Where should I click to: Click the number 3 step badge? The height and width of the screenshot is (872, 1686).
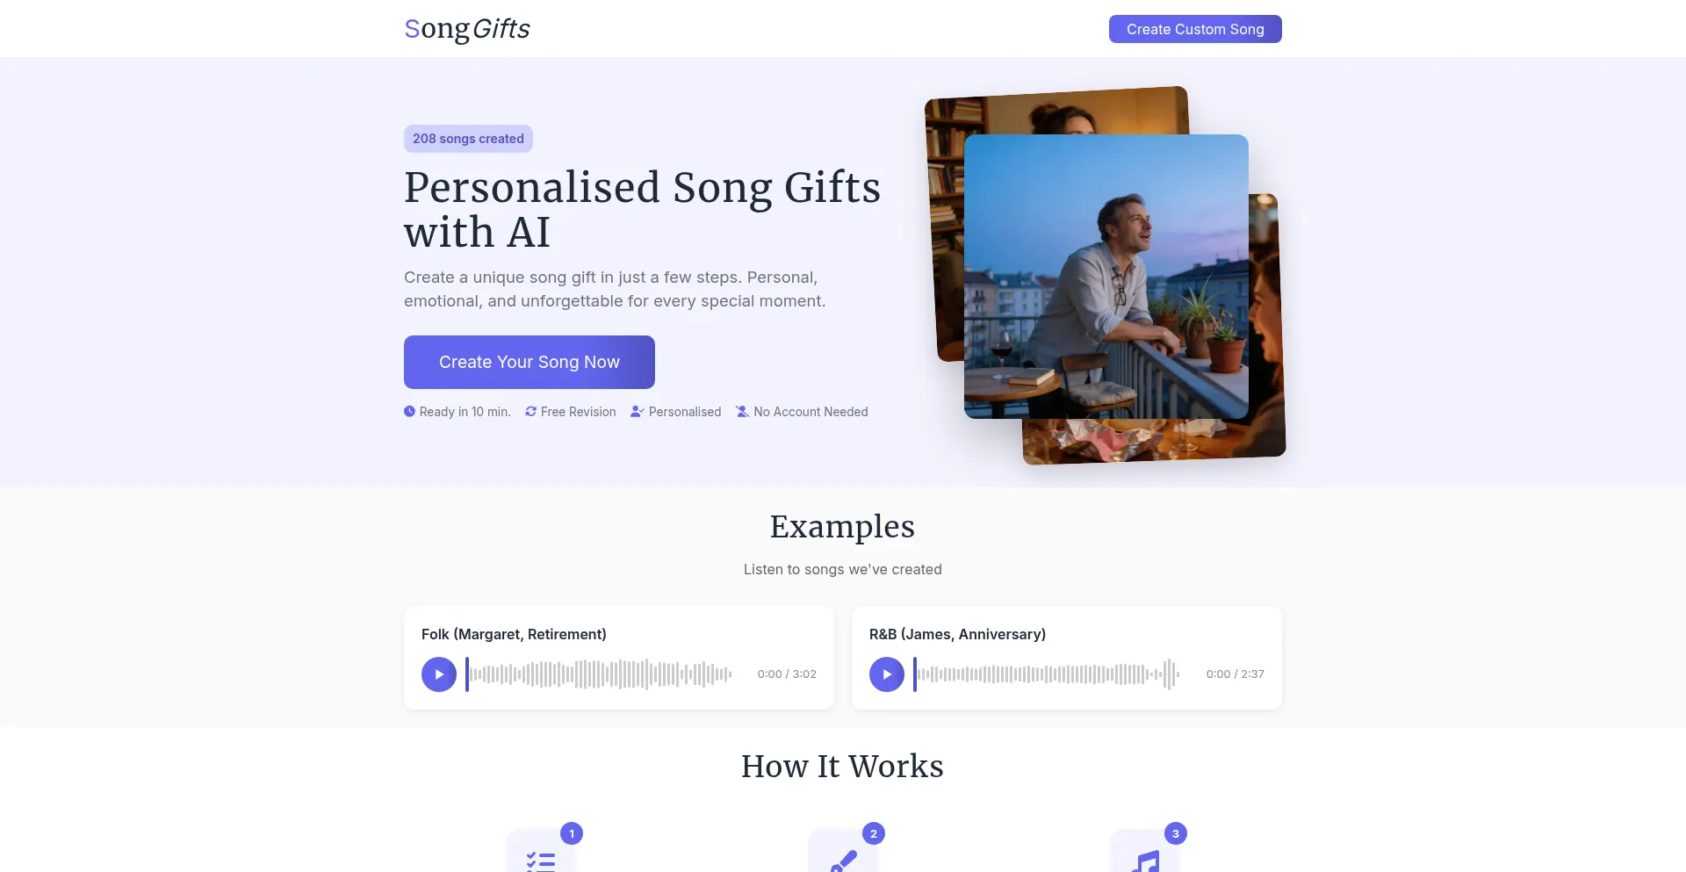[1176, 833]
